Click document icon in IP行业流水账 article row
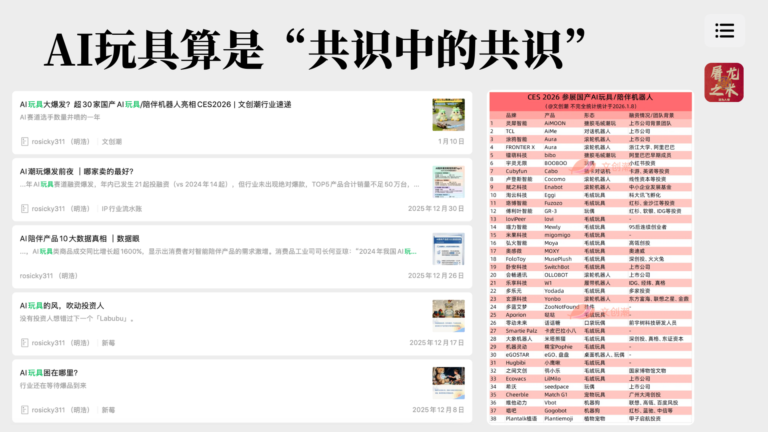The image size is (768, 432). point(24,209)
